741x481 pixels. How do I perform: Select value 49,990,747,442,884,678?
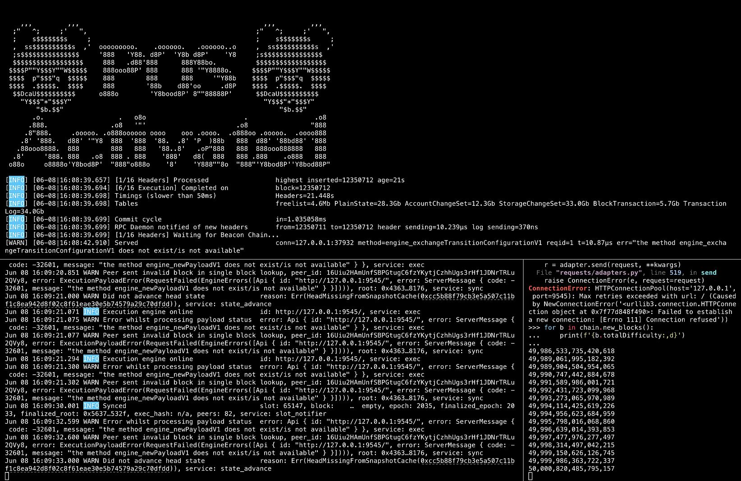572,375
